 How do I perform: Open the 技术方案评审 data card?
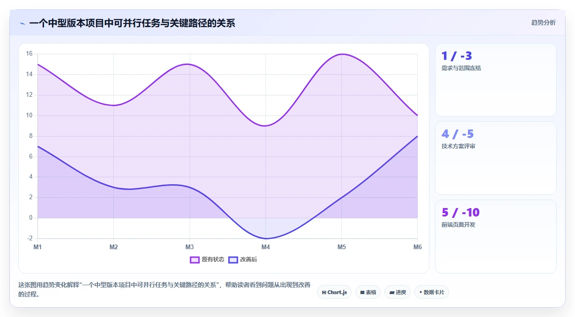(x=496, y=158)
